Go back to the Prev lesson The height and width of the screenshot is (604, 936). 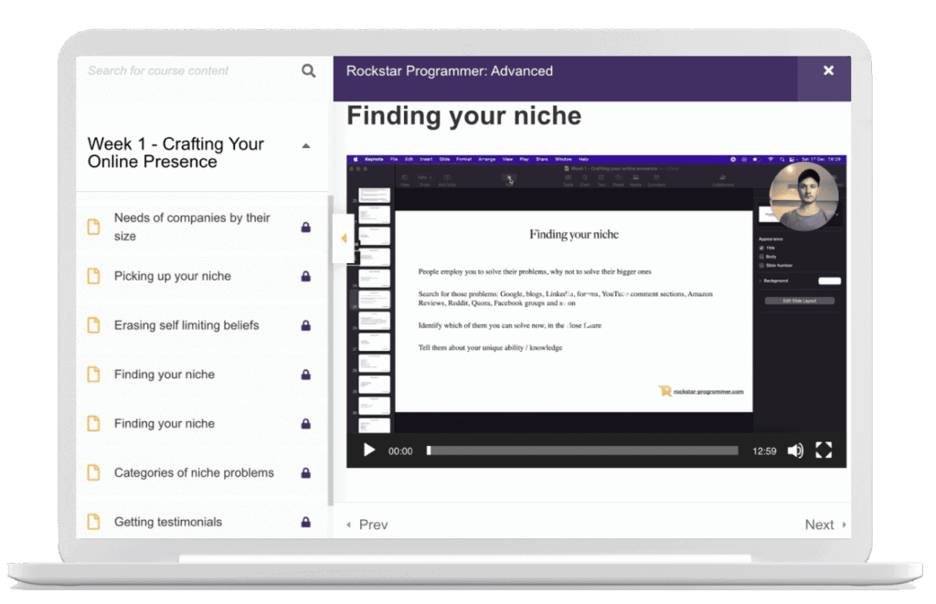[367, 525]
